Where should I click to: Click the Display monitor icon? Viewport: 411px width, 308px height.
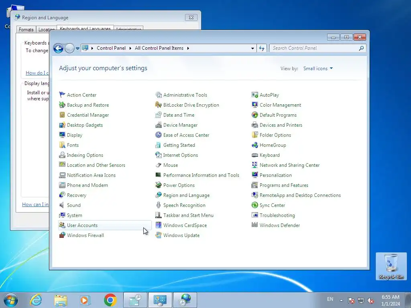(62, 135)
